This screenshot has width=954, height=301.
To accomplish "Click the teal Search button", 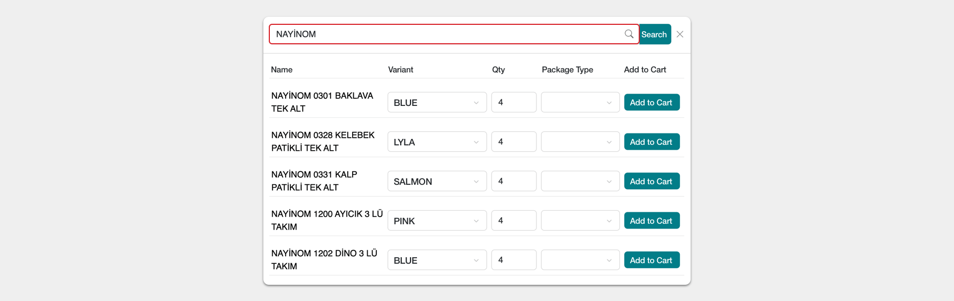I will coord(654,34).
